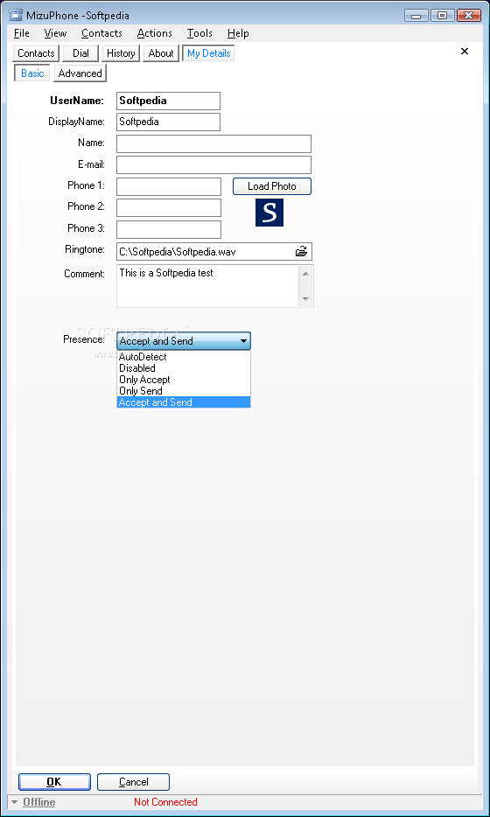Click the Phone 2 input field
Viewport: 490px width, 817px height.
[169, 207]
